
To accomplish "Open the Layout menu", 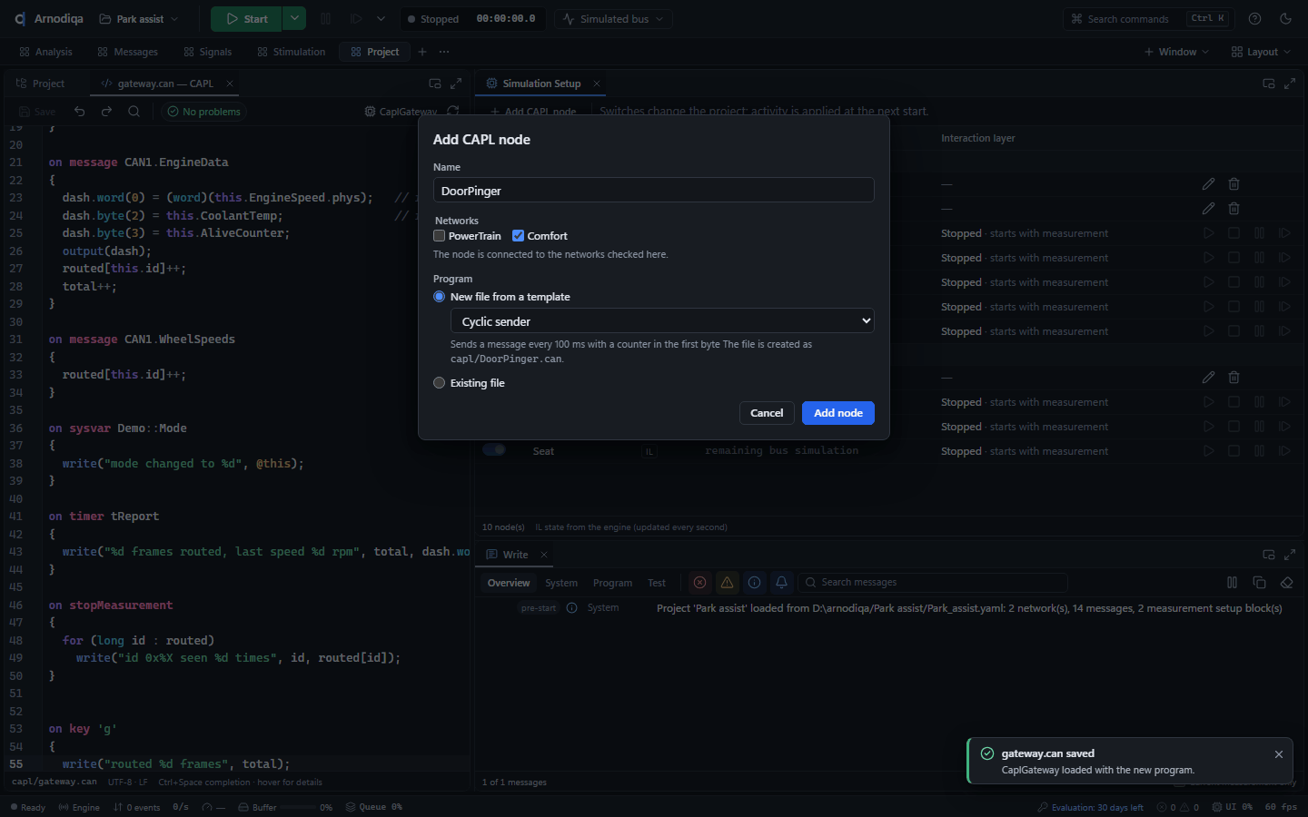I will 1261,52.
